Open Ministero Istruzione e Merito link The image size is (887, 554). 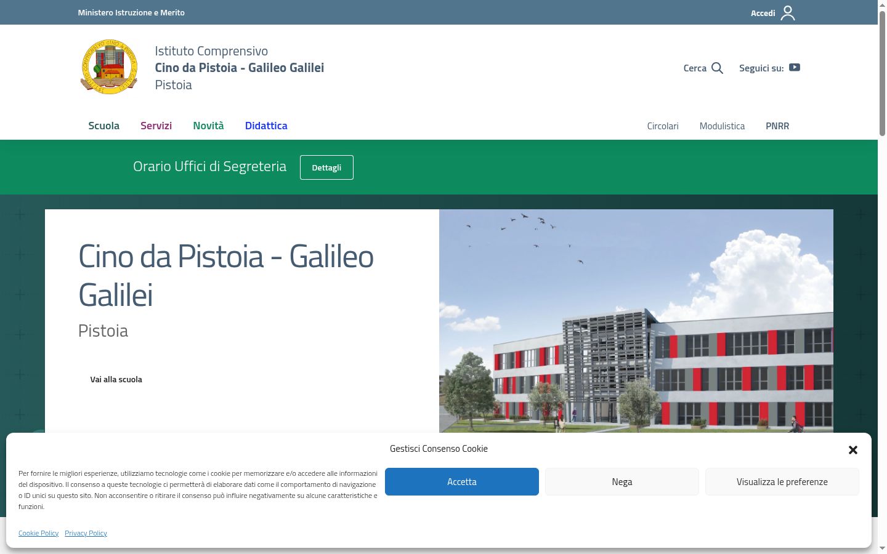coord(131,12)
